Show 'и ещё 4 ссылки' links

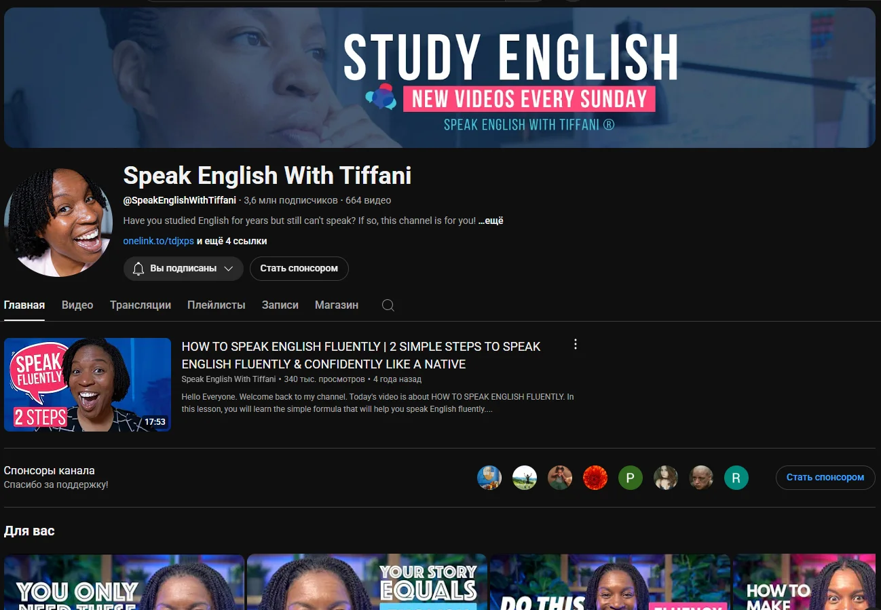coord(232,241)
